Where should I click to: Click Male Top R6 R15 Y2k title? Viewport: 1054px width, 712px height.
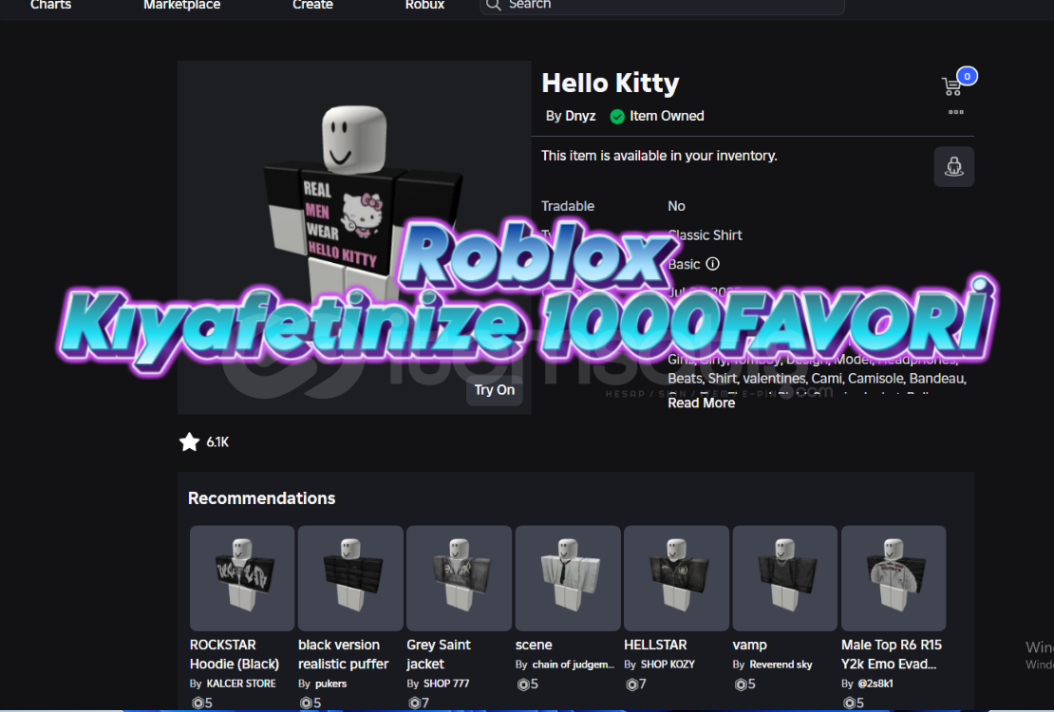pyautogui.click(x=892, y=654)
